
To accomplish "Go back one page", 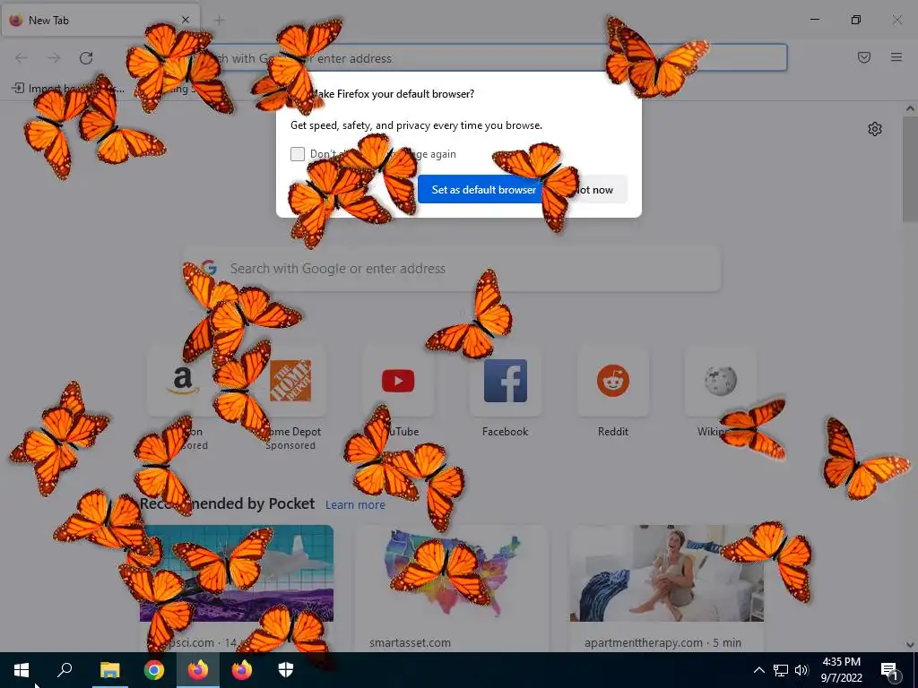I will click(x=22, y=58).
